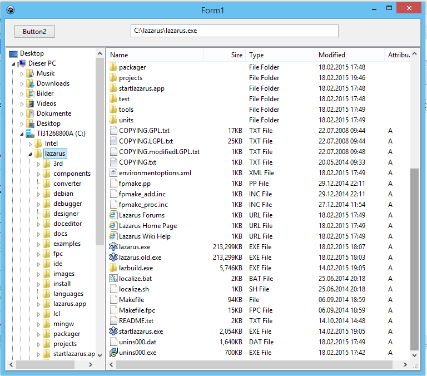
Task: Click the lazarus.exe cheetah icon
Action: (113, 247)
